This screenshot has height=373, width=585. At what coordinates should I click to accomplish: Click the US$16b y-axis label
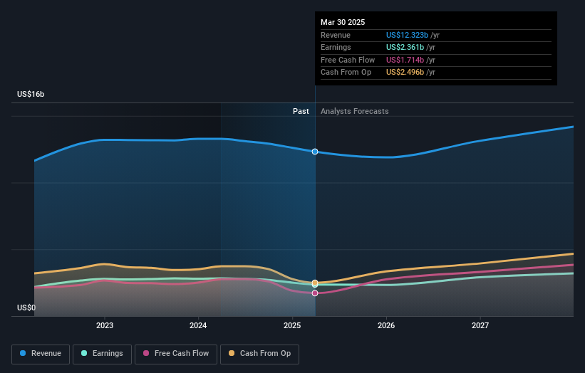(x=31, y=94)
